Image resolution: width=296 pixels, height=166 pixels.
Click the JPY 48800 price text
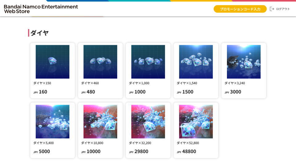click(186, 152)
